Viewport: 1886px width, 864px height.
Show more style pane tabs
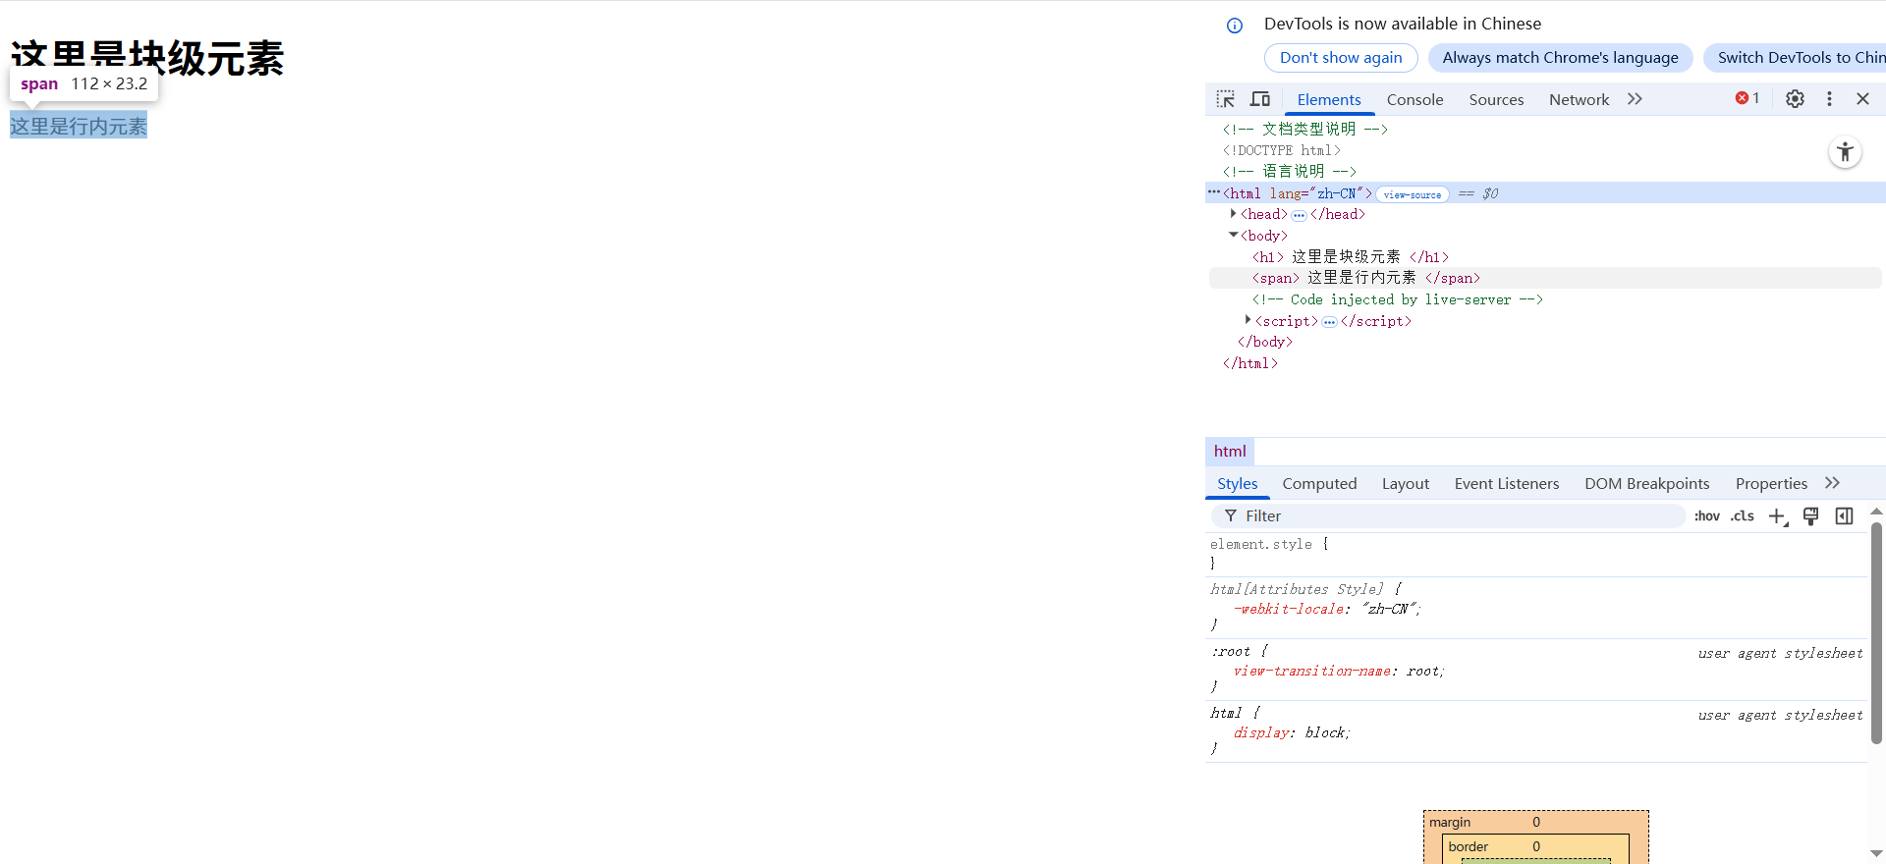coord(1832,483)
